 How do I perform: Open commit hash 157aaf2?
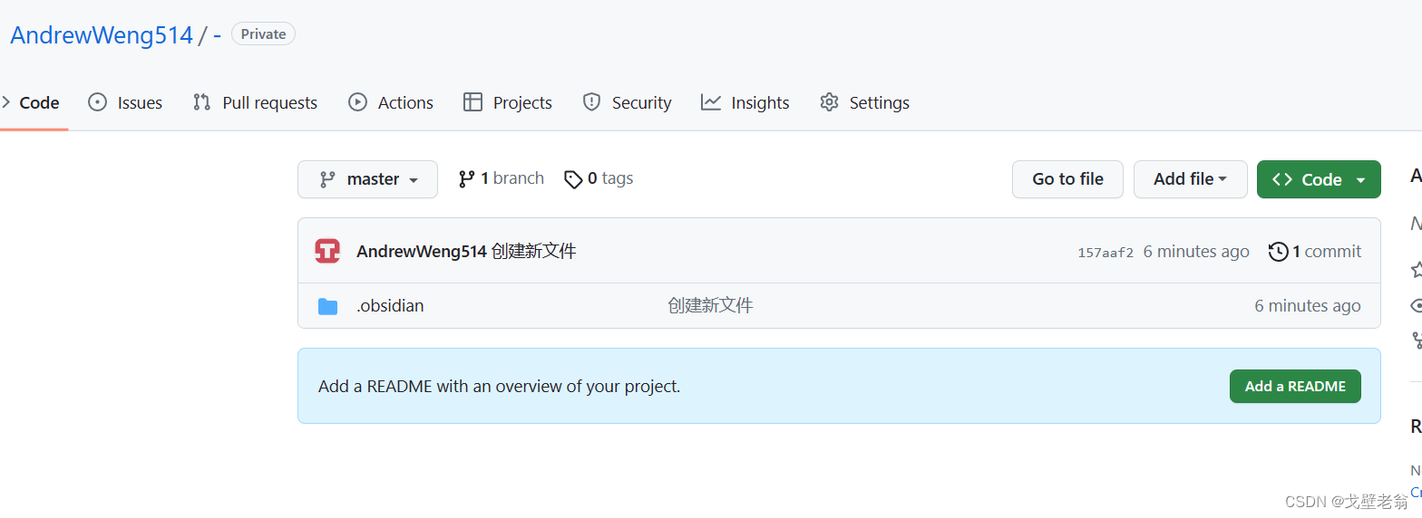1105,253
